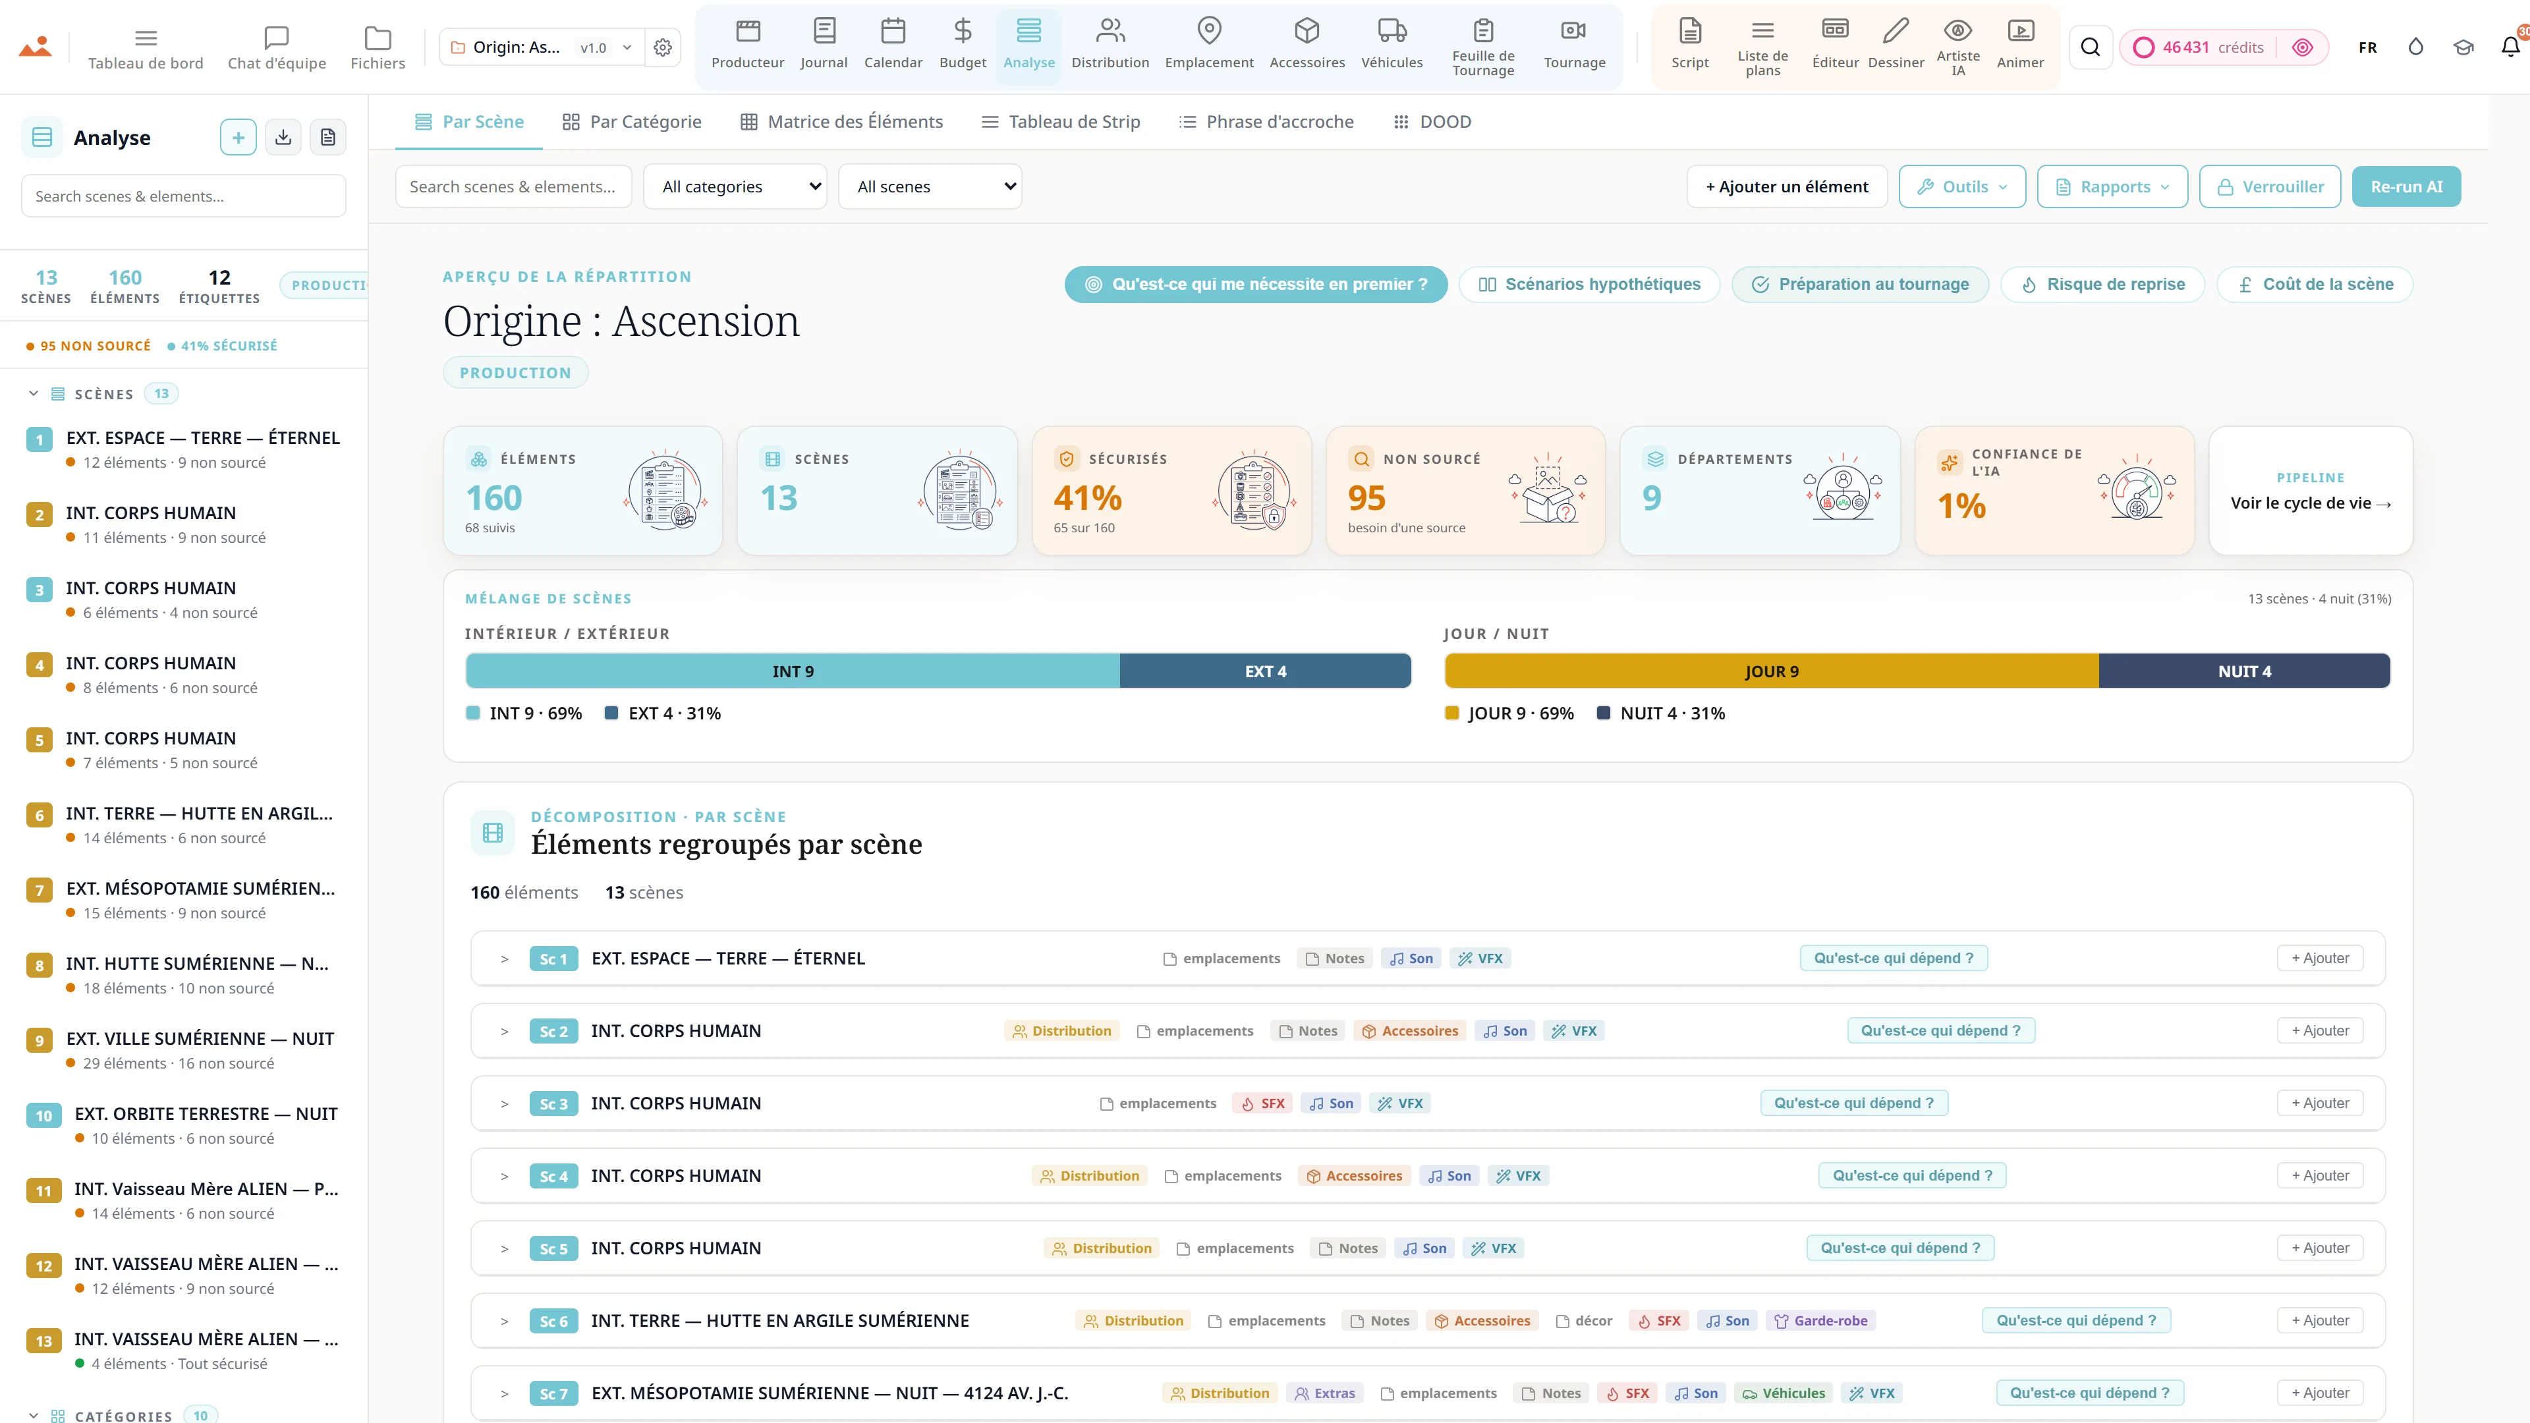Screen dimensions: 2530x1423
Task: Switch language via FR button
Action: (2368, 47)
